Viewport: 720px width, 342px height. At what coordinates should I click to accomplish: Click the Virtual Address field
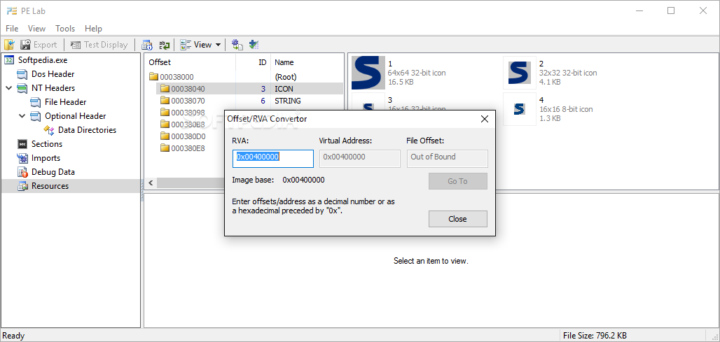(359, 159)
